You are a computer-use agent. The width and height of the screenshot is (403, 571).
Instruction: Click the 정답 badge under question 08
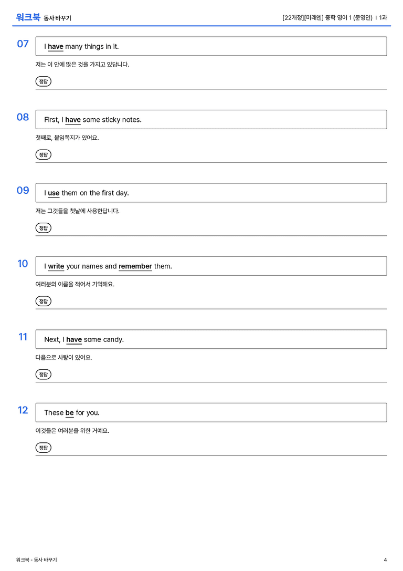43,154
